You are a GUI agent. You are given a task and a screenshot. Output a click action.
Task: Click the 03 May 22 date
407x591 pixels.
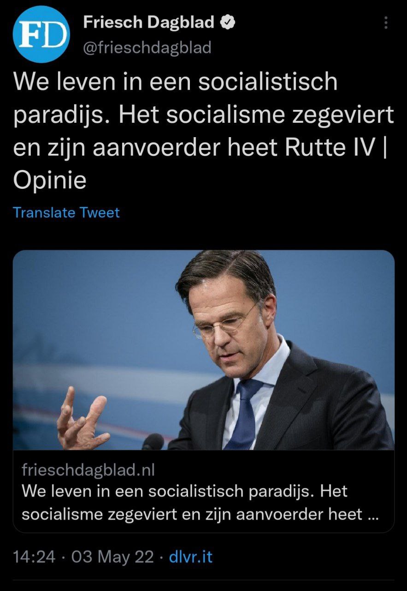112,557
